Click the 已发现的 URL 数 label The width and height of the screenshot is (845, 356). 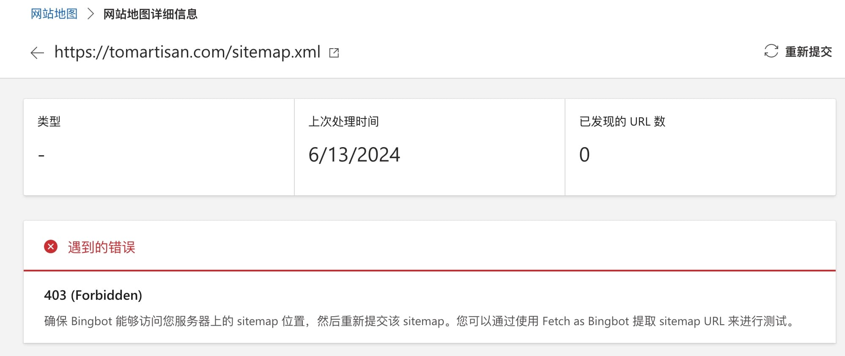coord(622,122)
